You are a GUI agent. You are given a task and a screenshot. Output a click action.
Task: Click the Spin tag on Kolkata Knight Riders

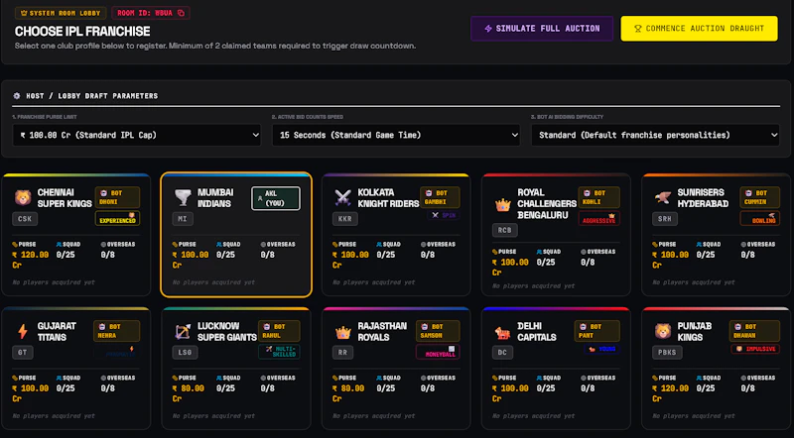tap(444, 215)
